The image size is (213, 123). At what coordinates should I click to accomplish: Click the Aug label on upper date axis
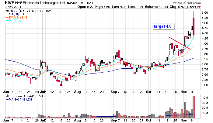77,92
